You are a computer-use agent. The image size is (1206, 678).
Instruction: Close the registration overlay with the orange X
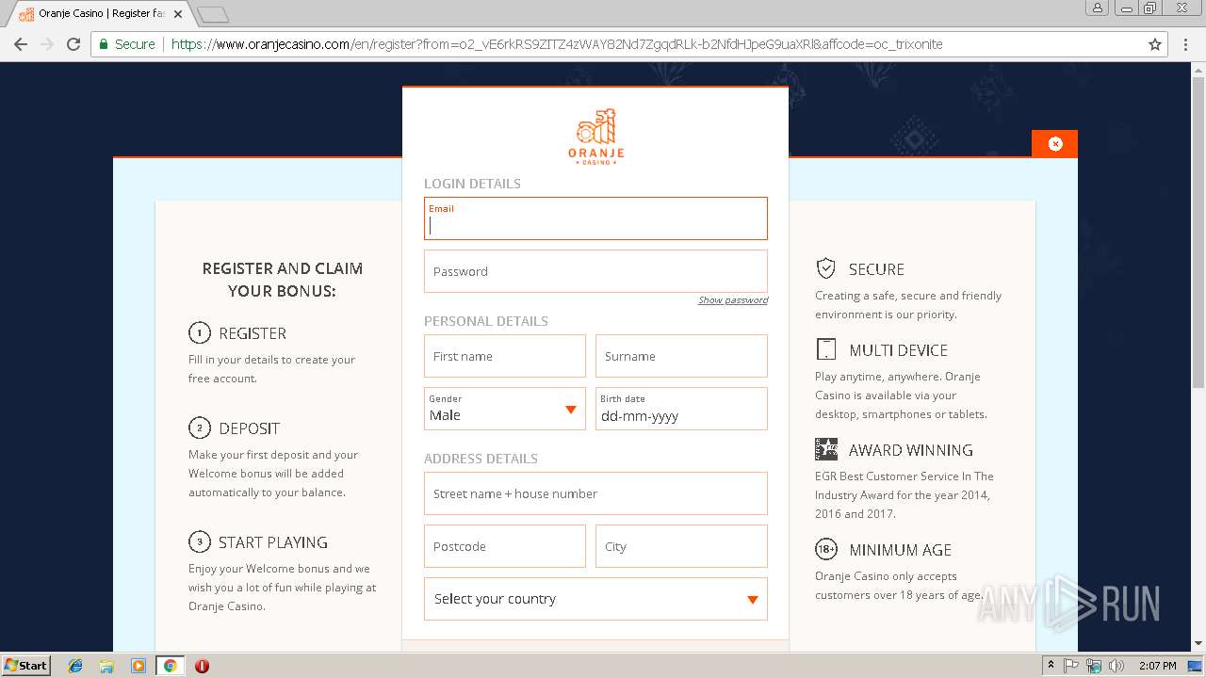[1054, 143]
